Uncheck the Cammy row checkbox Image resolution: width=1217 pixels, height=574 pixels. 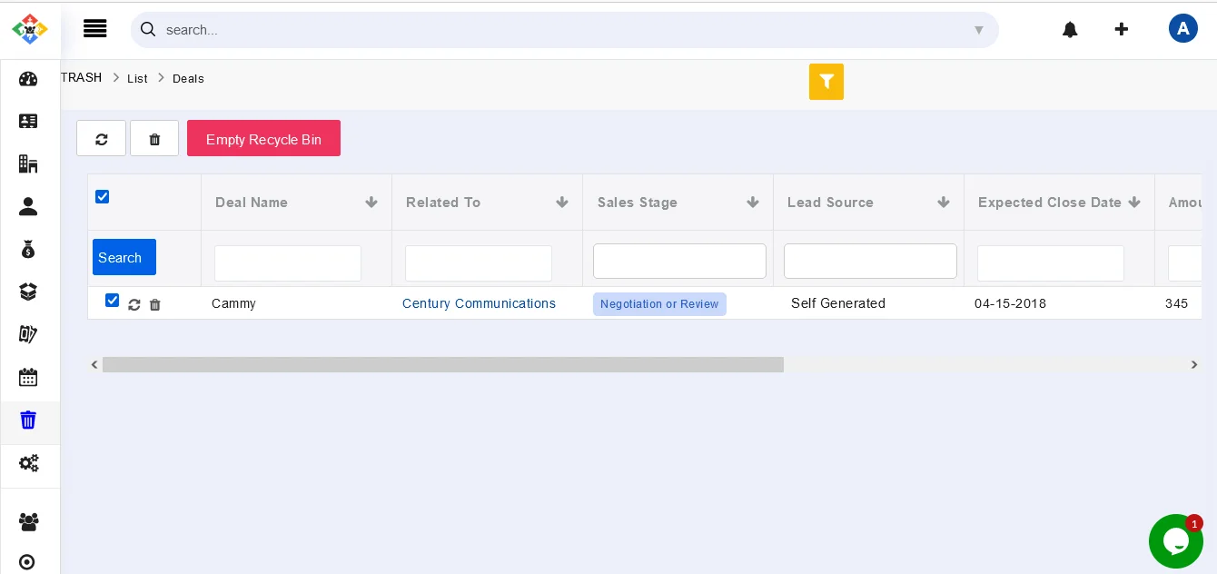(113, 301)
